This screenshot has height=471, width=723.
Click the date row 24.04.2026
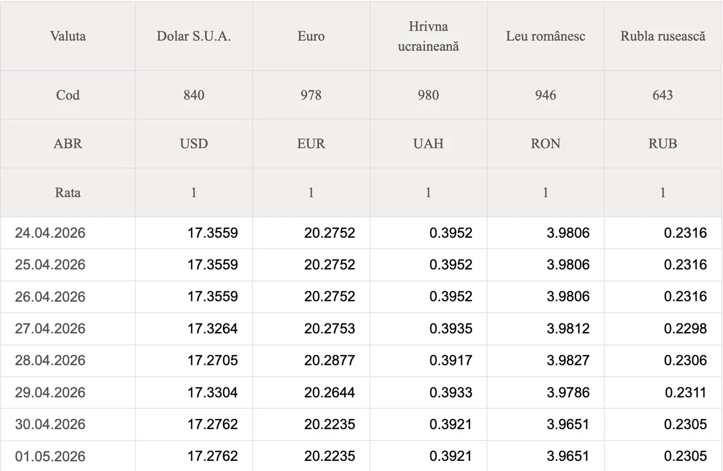[x=361, y=233]
